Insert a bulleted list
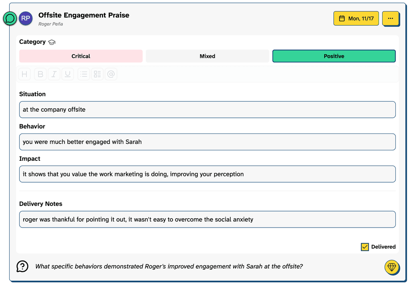The width and height of the screenshot is (411, 285). tap(83, 74)
